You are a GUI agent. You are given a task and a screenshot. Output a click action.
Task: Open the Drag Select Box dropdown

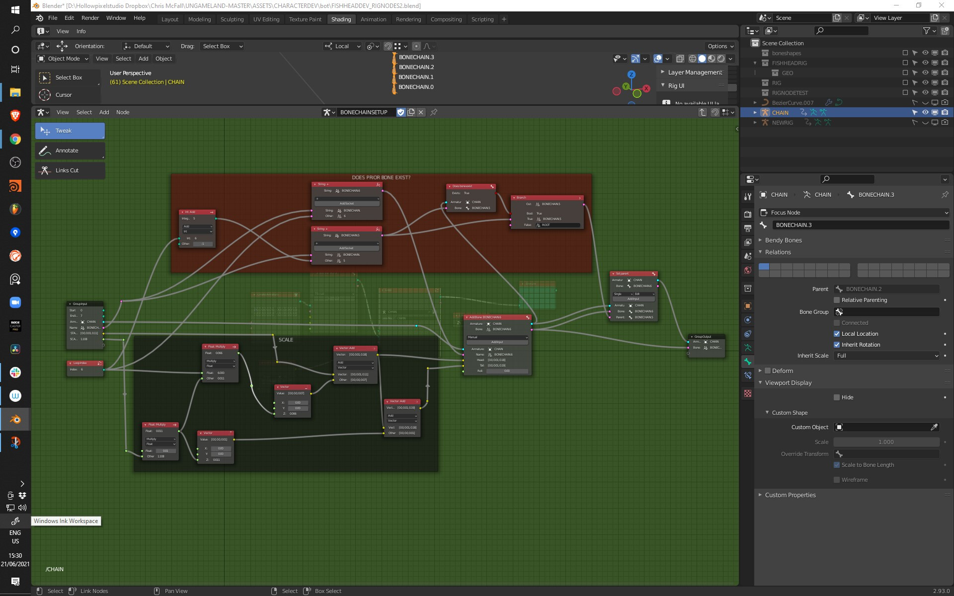222,46
